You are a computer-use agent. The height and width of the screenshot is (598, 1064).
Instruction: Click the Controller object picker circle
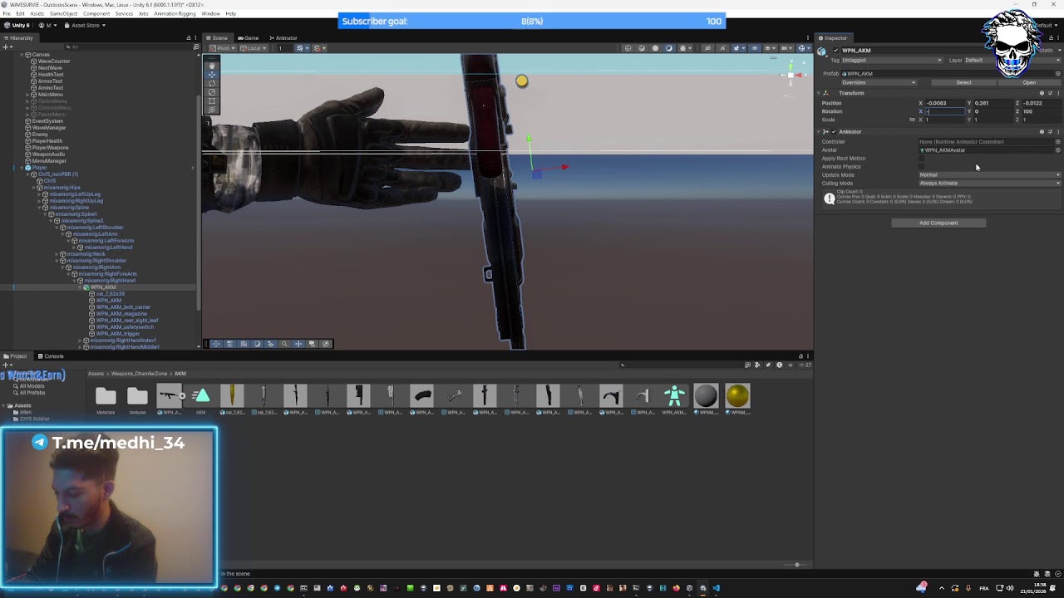click(1058, 142)
